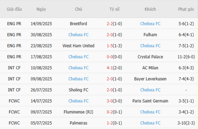Click the Sholing FC team name
Viewport: 198px width, 129px height.
[x=78, y=90]
